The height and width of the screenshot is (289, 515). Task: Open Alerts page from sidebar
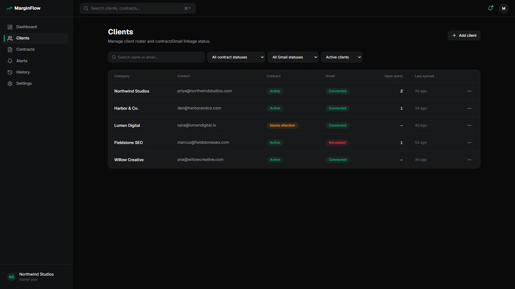(x=36, y=61)
